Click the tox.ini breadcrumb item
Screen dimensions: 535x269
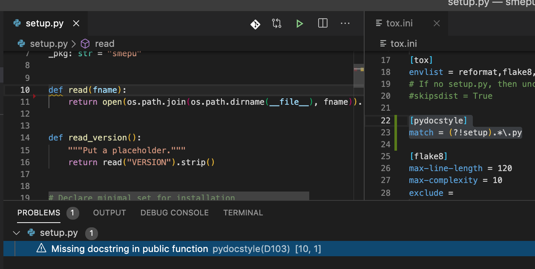point(403,44)
